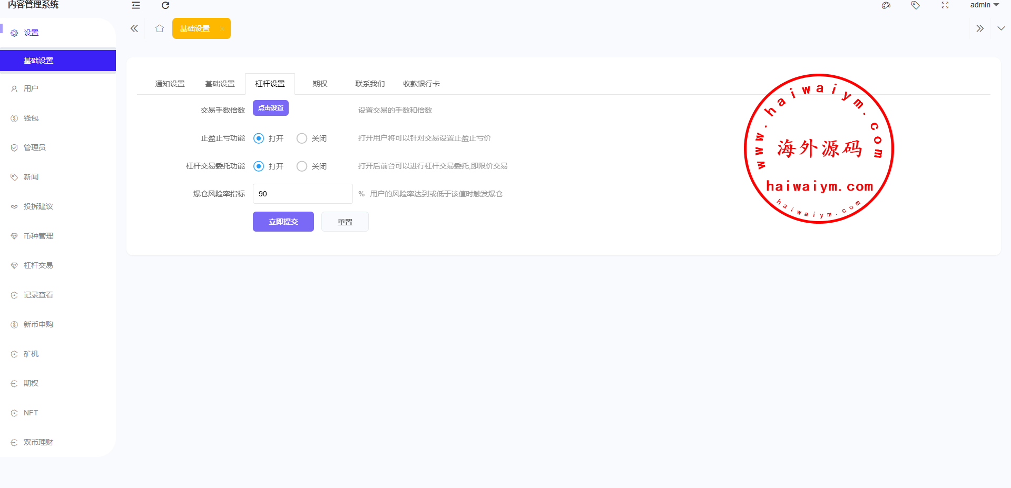1011x488 pixels.
Task: Switch to the 收款银行卡 tab
Action: tap(421, 84)
